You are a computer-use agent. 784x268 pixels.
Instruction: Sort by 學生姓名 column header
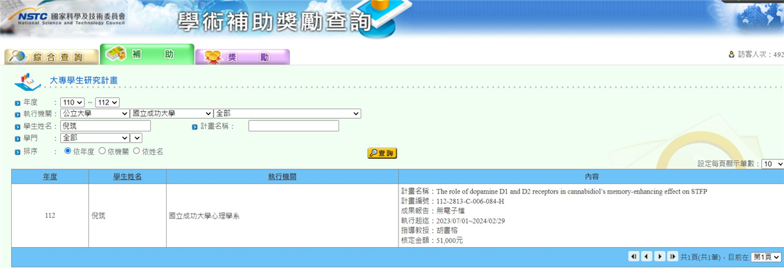point(127,176)
